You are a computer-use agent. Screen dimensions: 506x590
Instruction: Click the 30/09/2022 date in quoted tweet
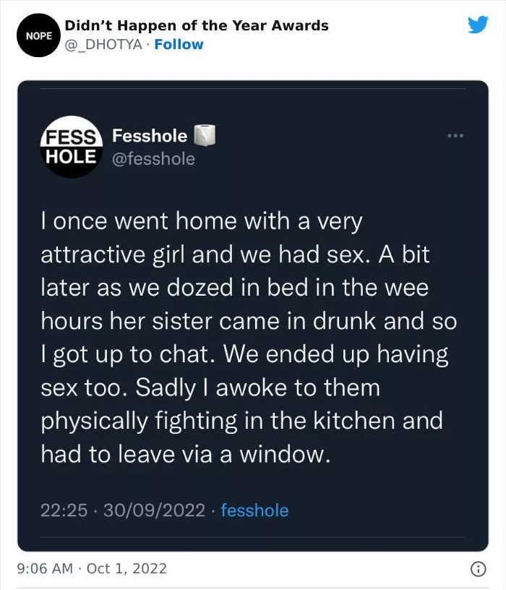154,510
